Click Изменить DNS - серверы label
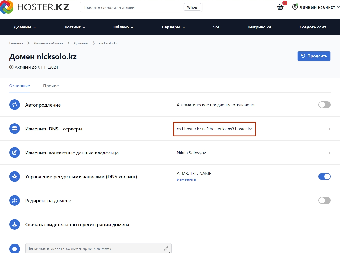This screenshot has width=340, height=253. (54, 129)
